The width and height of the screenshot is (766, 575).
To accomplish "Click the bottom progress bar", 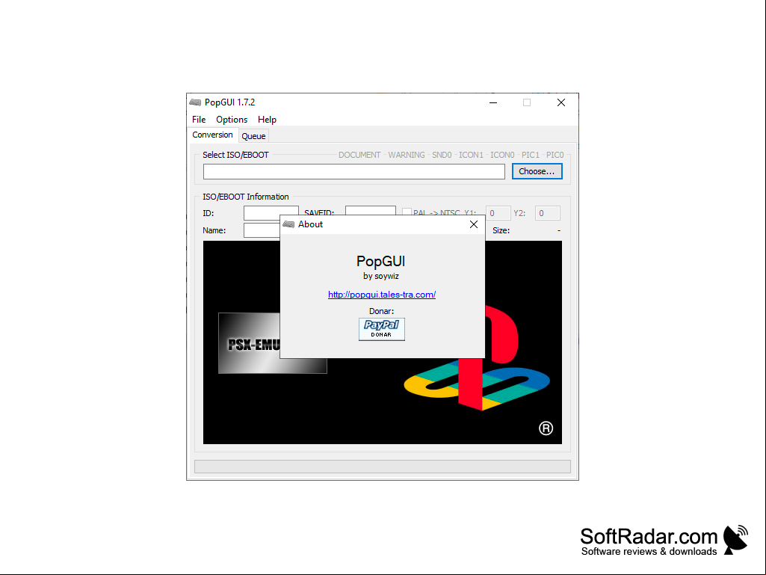I will click(383, 467).
